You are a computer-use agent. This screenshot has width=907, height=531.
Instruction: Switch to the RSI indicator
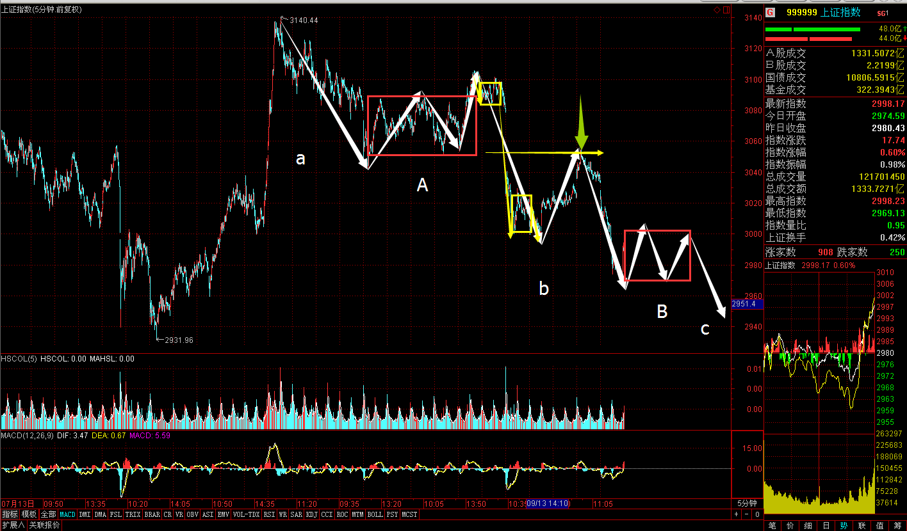point(269,514)
